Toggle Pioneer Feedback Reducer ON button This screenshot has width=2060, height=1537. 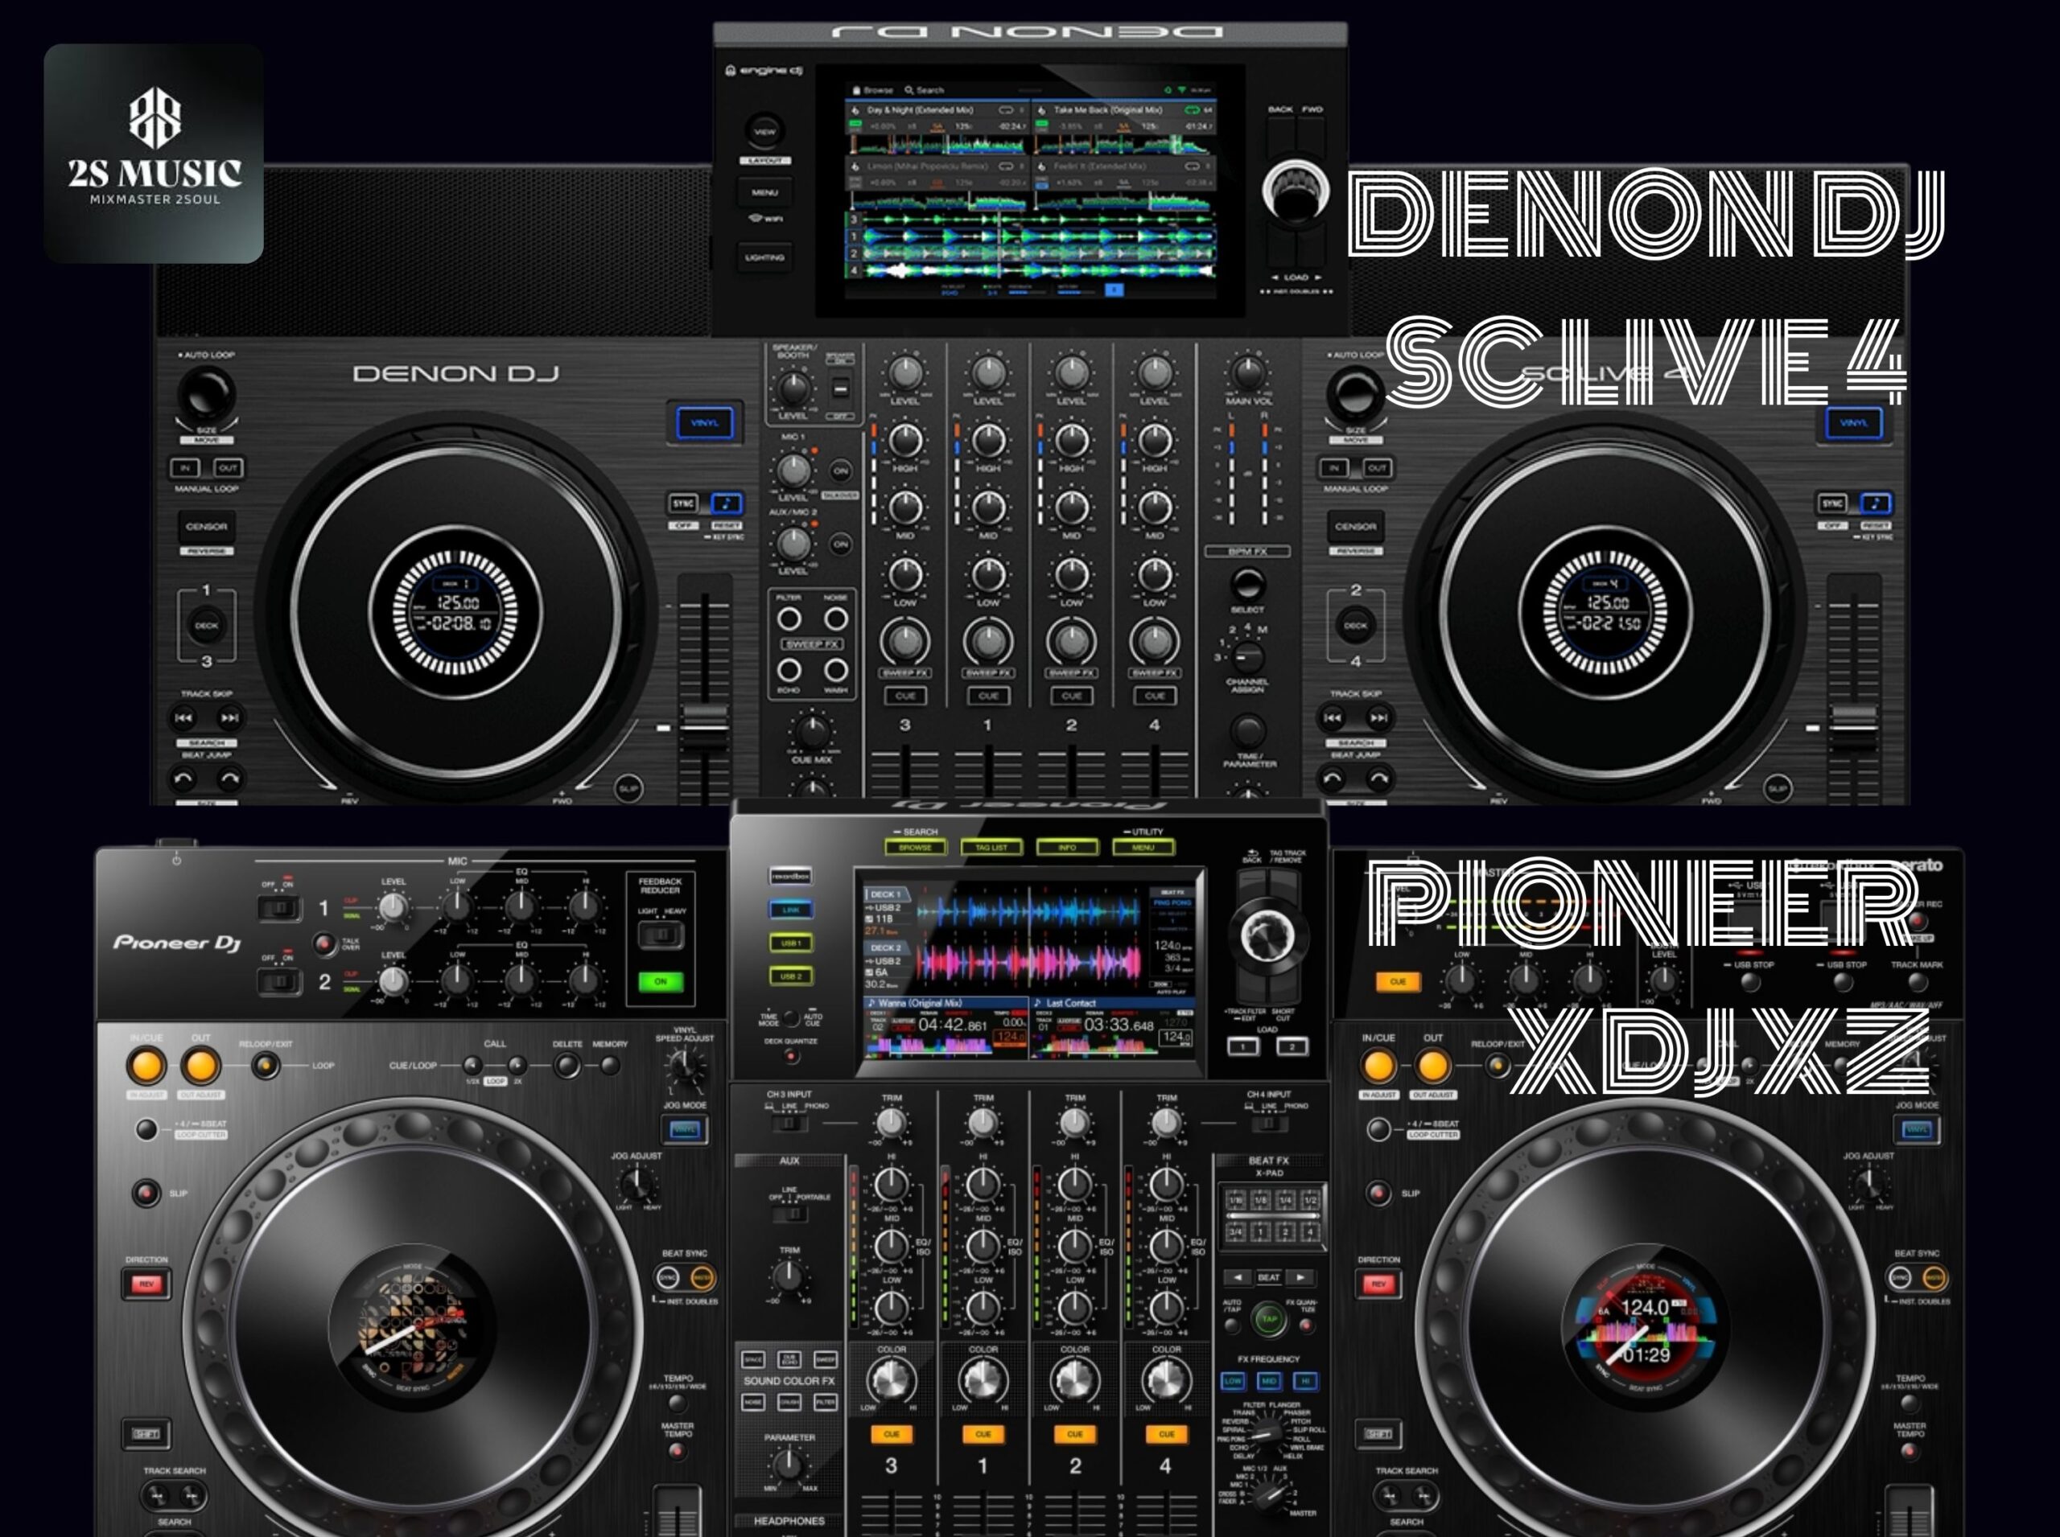pyautogui.click(x=660, y=981)
